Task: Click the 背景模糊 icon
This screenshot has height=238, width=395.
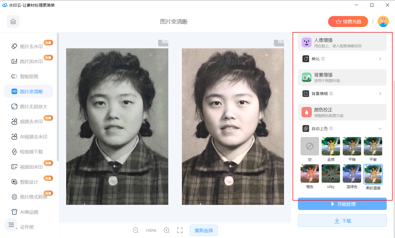Action: click(x=306, y=93)
